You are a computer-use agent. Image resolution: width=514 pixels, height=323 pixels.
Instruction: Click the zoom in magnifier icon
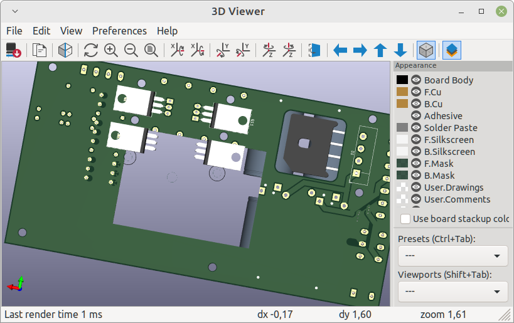(x=111, y=50)
